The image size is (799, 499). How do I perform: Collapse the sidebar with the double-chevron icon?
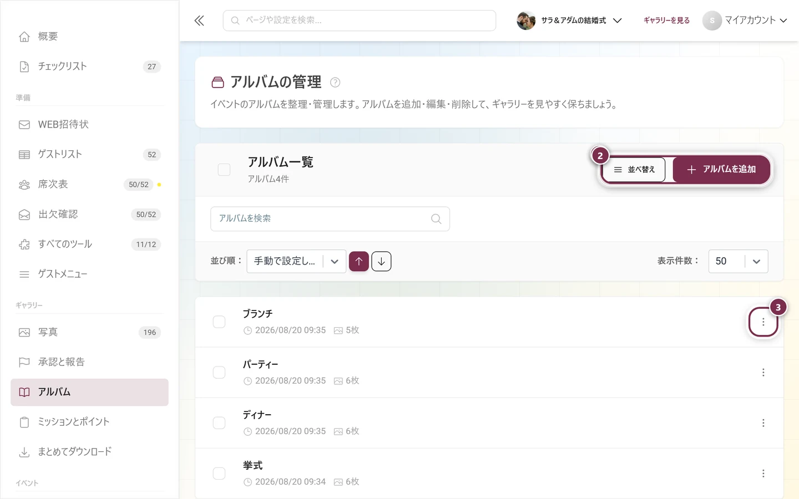click(199, 21)
